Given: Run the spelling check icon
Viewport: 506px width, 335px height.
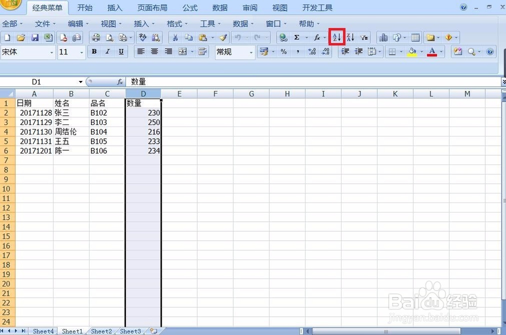Looking at the screenshot, I should (x=142, y=38).
